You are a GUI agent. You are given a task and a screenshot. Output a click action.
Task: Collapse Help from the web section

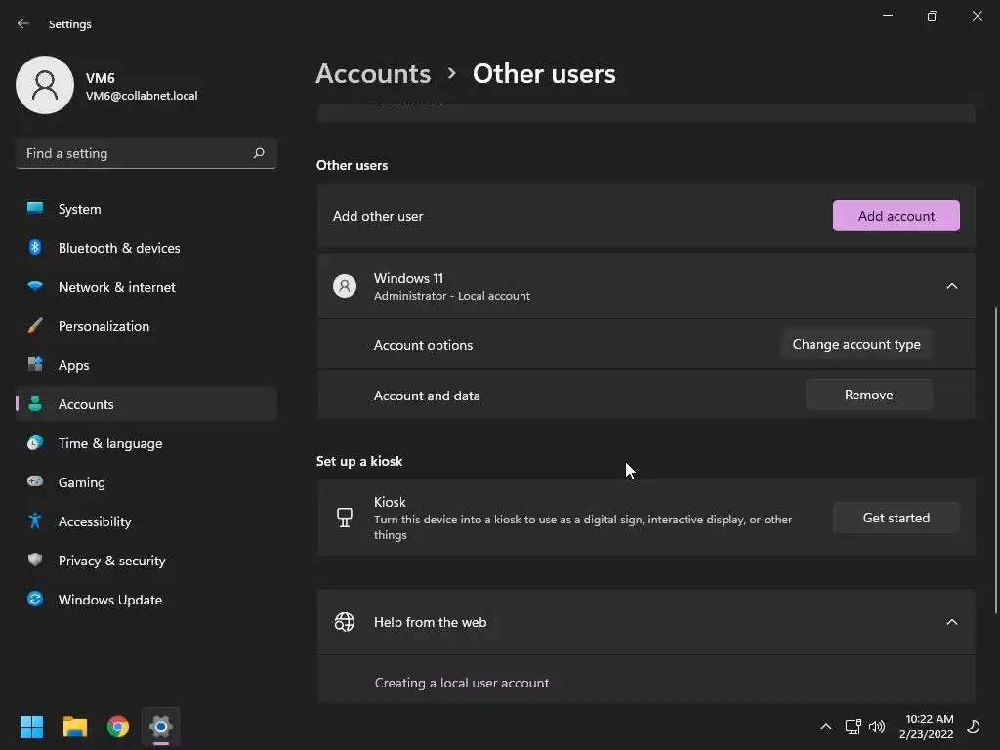coord(951,622)
